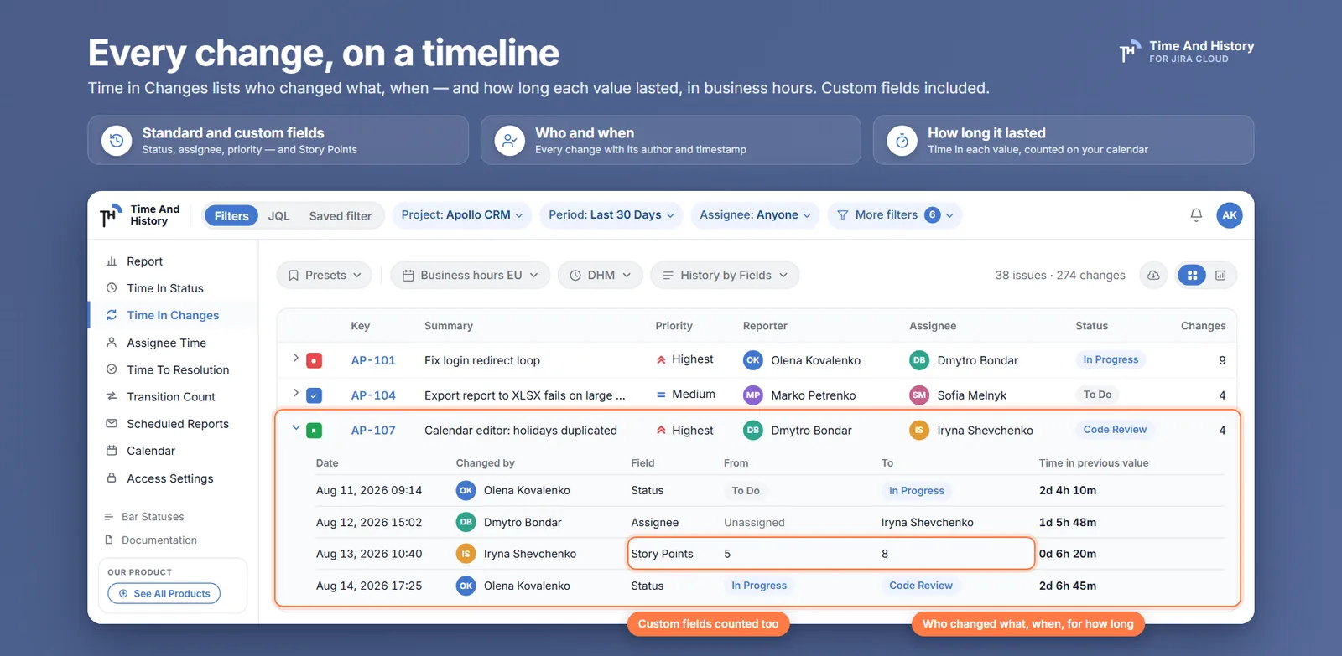
Task: Click the list icon in History by Fields
Action: pos(668,275)
